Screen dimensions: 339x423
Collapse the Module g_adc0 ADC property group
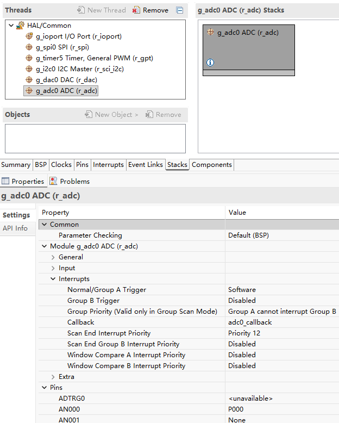[45, 246]
